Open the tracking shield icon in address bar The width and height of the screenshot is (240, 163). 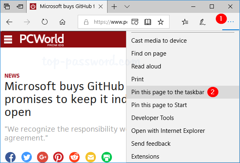pos(135,22)
